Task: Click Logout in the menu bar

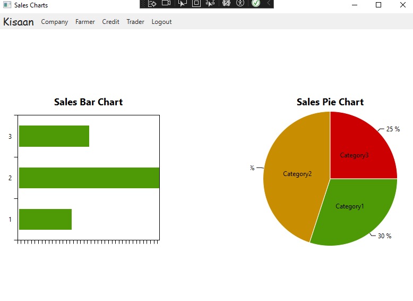Action: (161, 22)
